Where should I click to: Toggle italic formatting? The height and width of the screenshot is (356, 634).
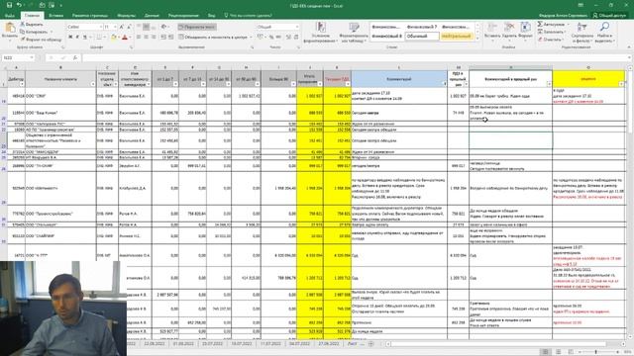[x=77, y=38]
